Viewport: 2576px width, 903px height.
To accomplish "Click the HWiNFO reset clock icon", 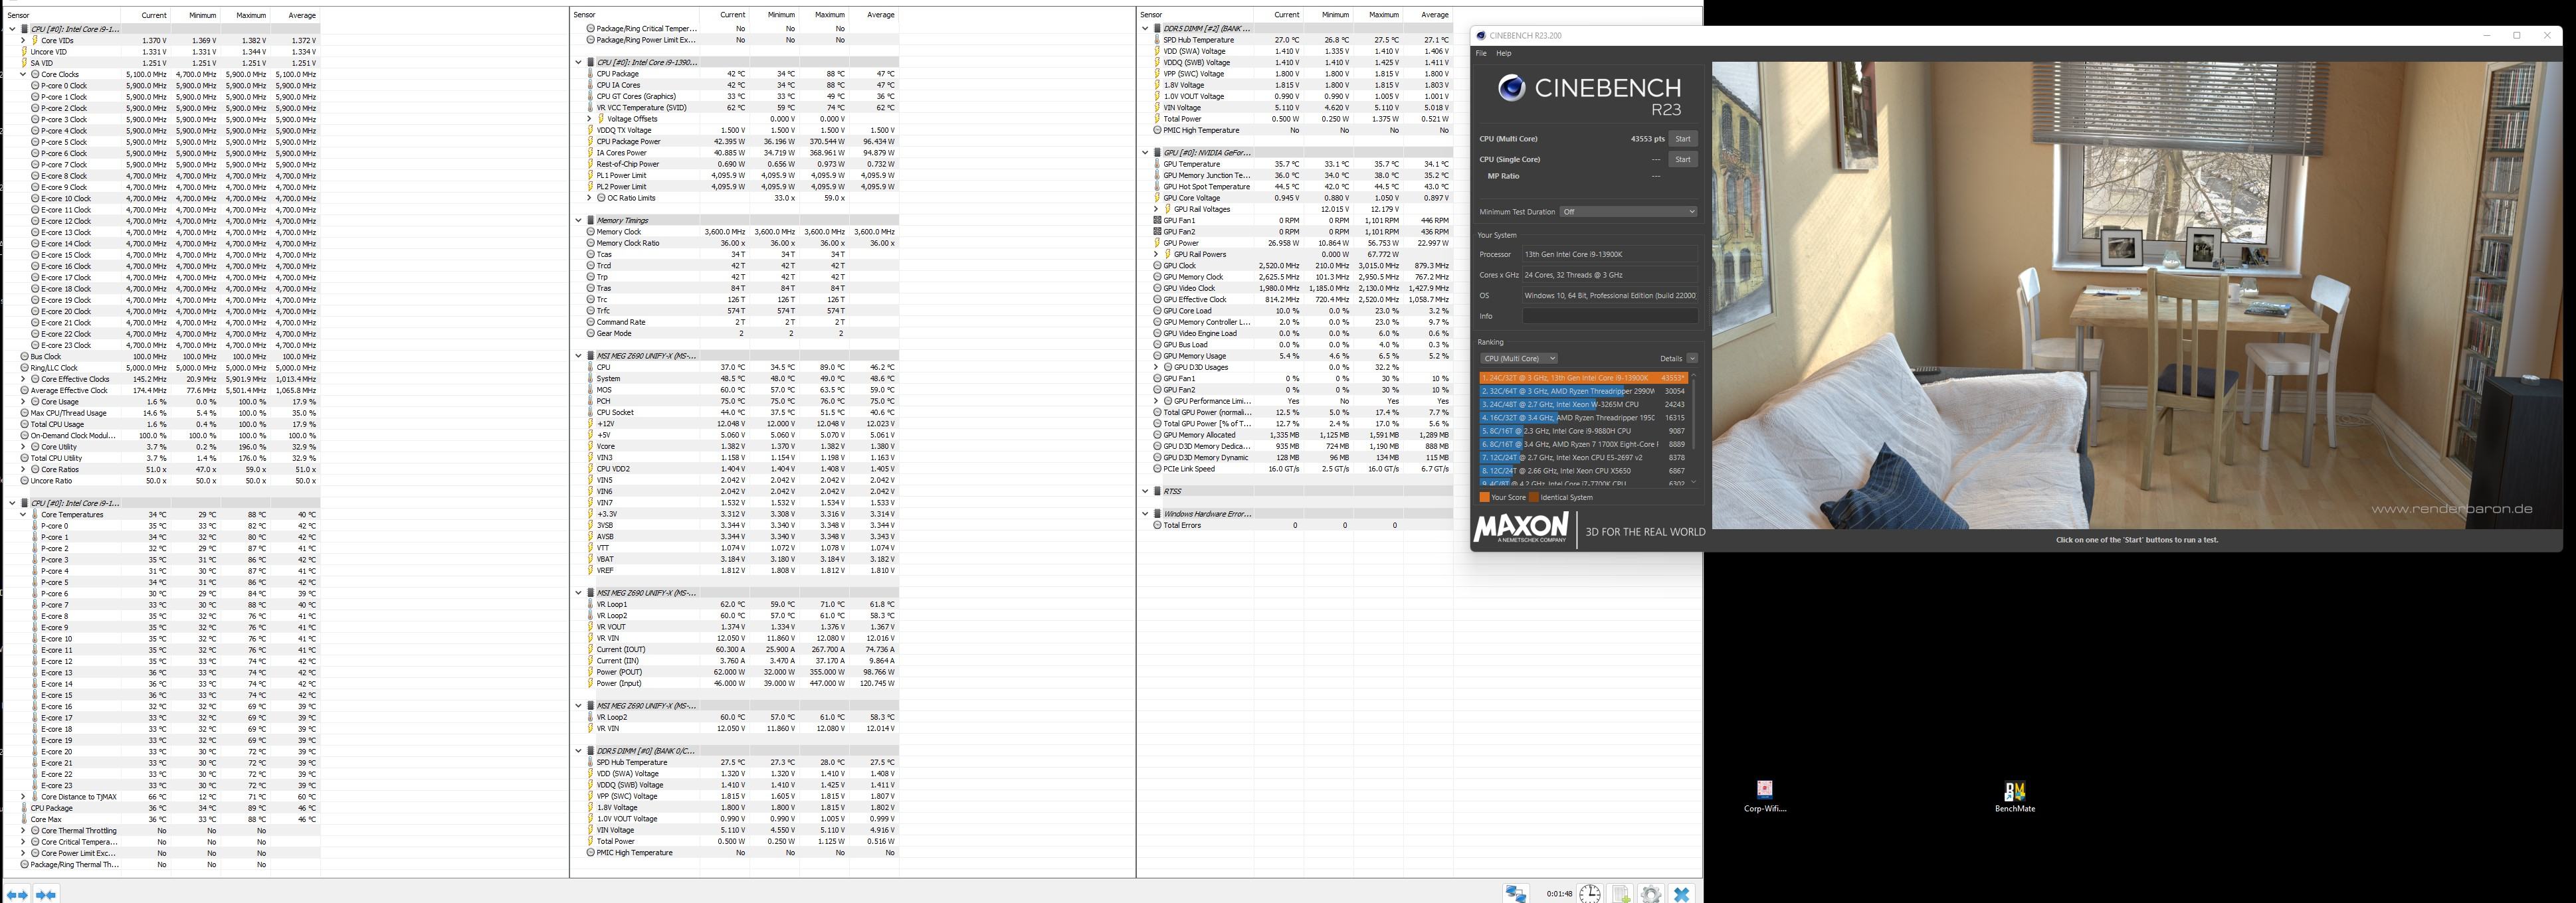I will click(x=1589, y=894).
